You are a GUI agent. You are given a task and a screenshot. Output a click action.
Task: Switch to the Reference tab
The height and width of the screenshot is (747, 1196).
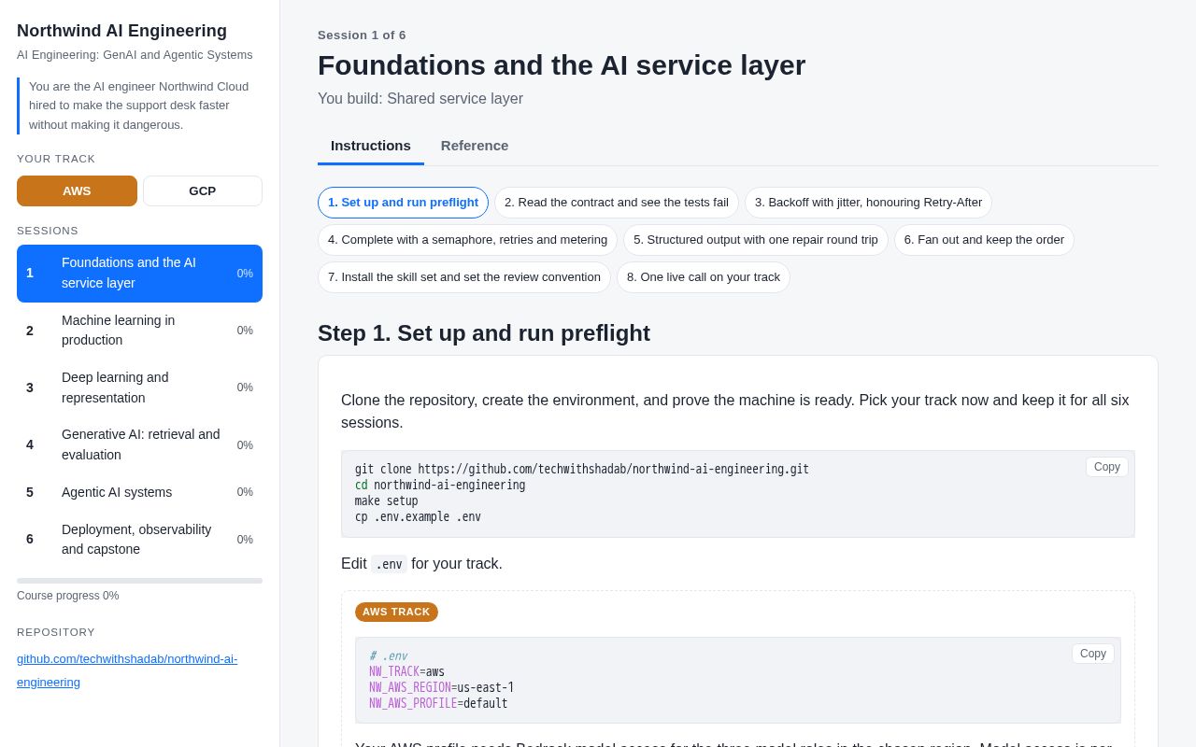pos(475,146)
